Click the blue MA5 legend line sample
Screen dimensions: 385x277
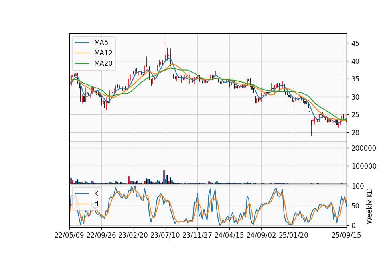coord(82,43)
